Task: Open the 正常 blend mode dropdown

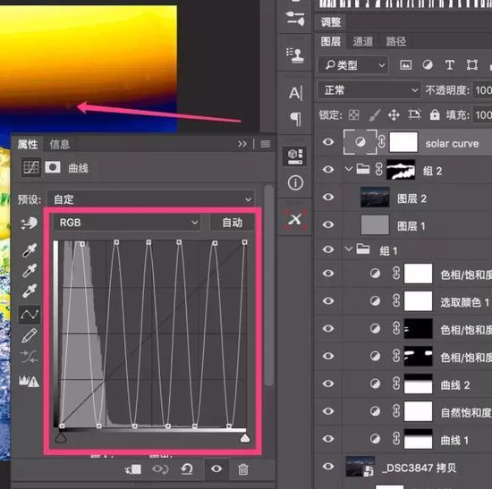Action: point(369,90)
